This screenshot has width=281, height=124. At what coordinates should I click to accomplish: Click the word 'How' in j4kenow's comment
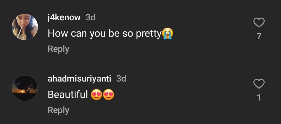[54, 34]
